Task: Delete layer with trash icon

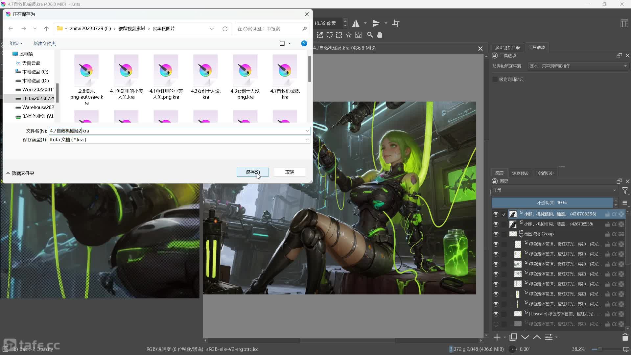Action: pos(625,337)
